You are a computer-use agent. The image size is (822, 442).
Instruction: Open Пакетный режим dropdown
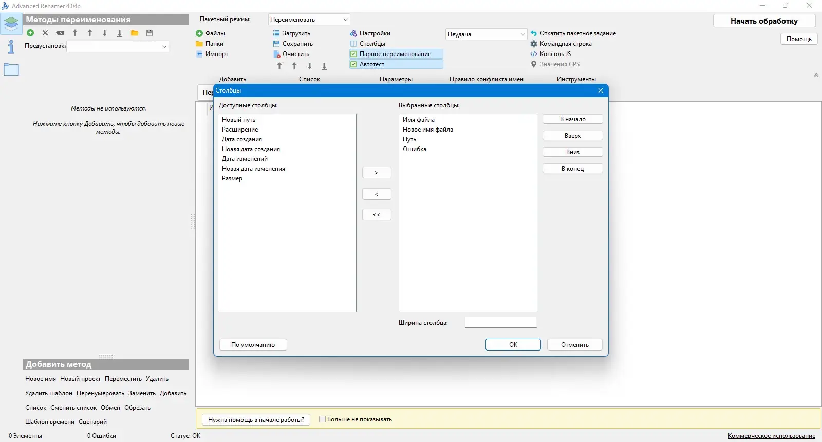click(x=309, y=20)
